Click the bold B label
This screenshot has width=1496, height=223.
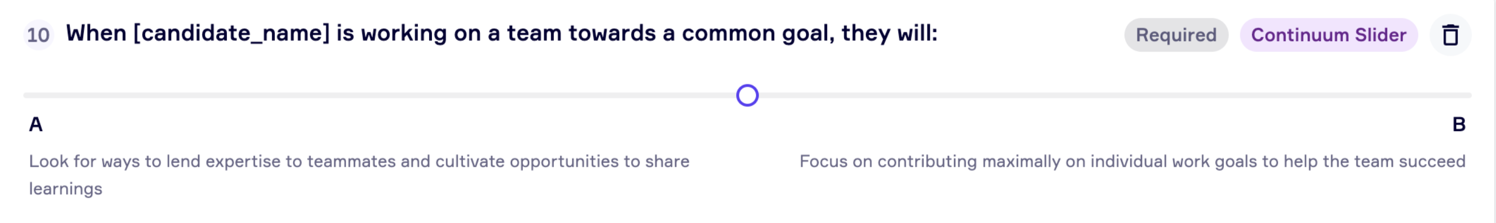point(1459,124)
